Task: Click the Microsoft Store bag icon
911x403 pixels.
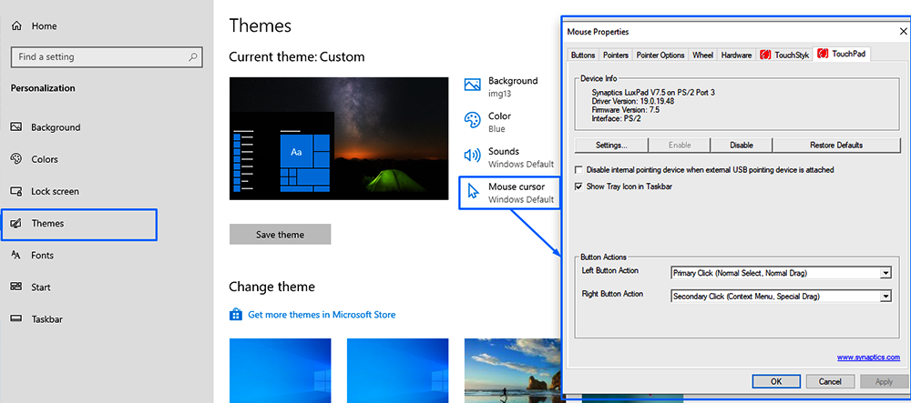Action: click(235, 315)
